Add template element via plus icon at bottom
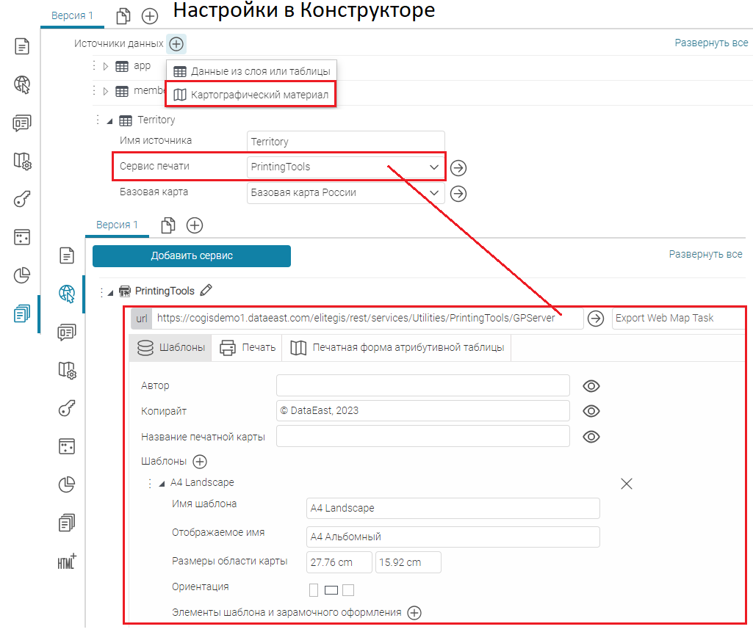 click(x=414, y=612)
